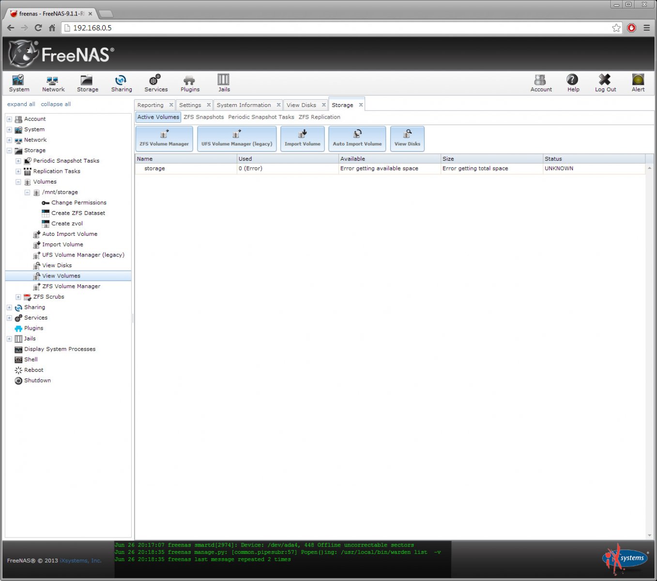The image size is (657, 581).
Task: Click the Import Volume button above table
Action: (303, 138)
